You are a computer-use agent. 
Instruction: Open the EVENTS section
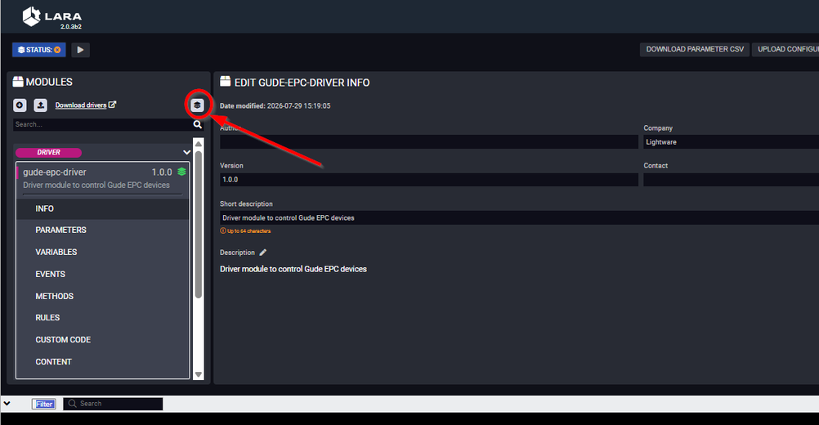103,274
